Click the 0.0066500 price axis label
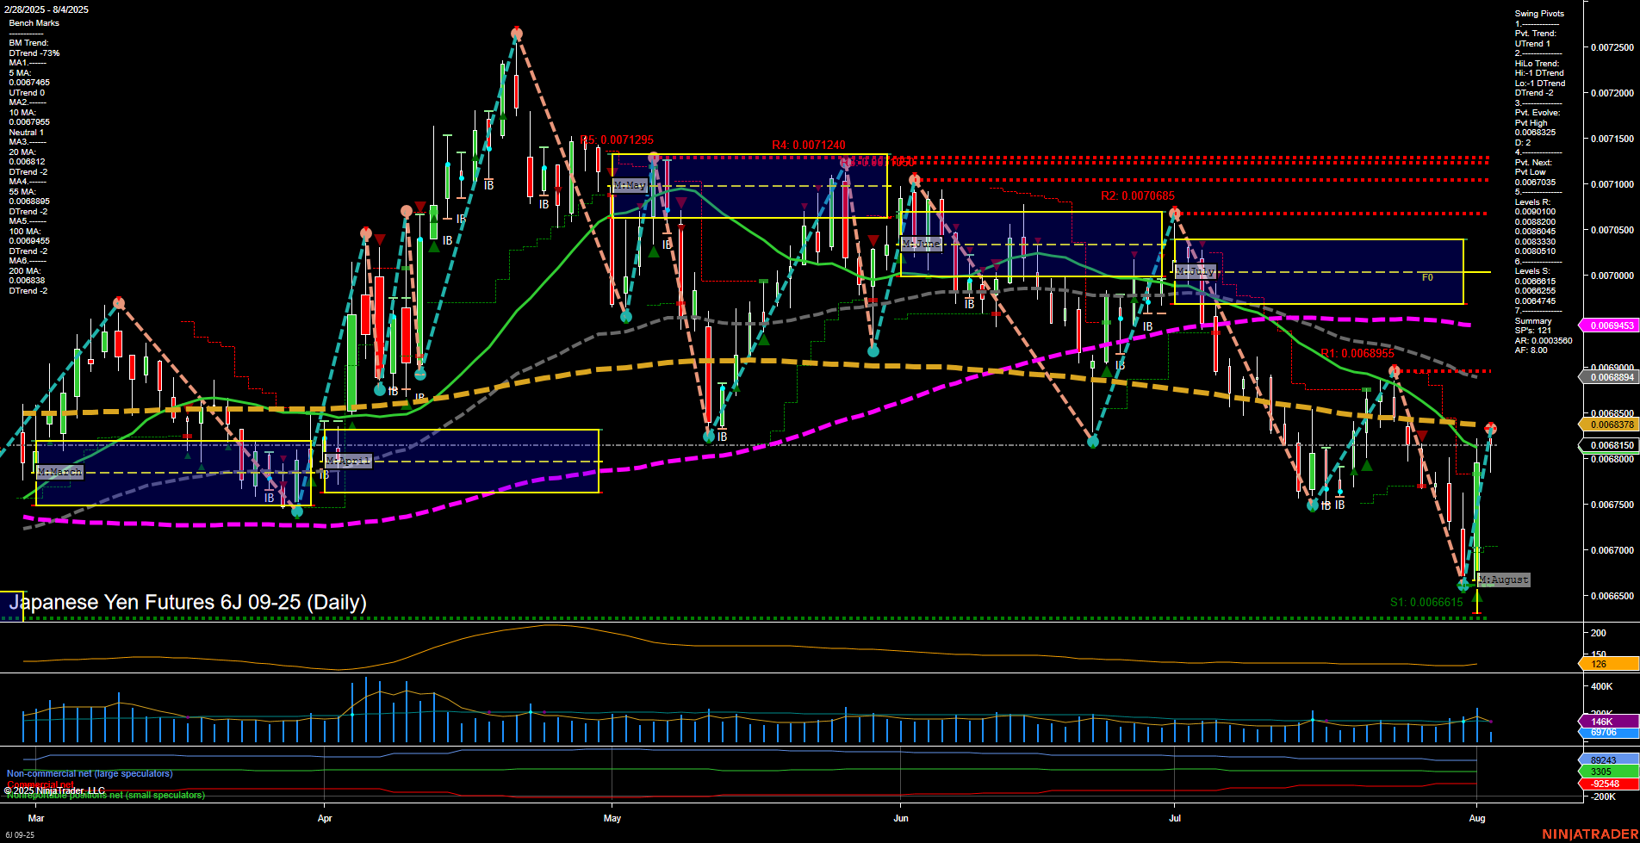This screenshot has height=843, width=1640. 1612,595
